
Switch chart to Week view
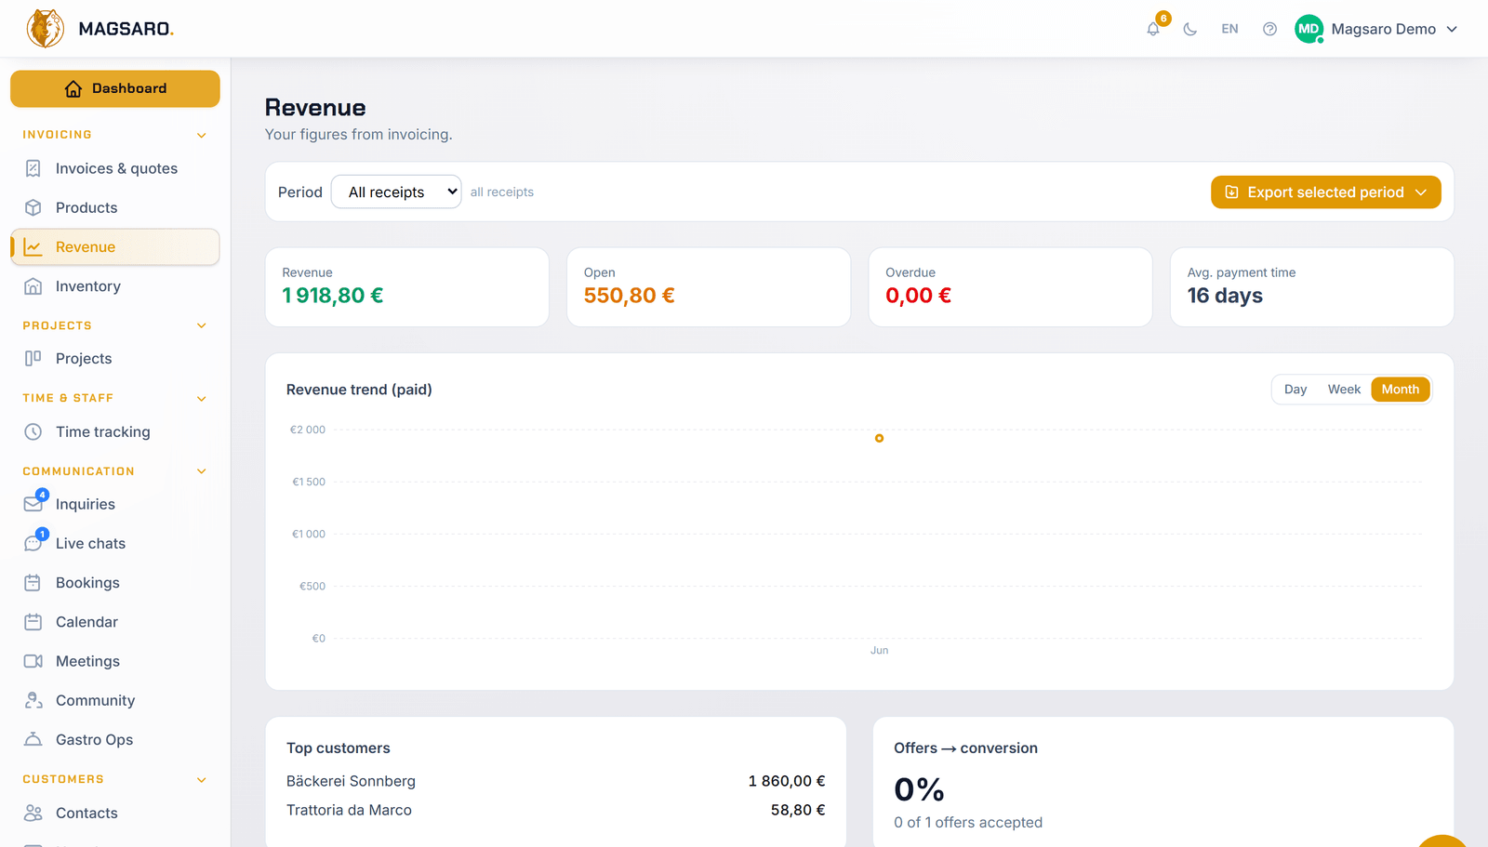(x=1344, y=390)
